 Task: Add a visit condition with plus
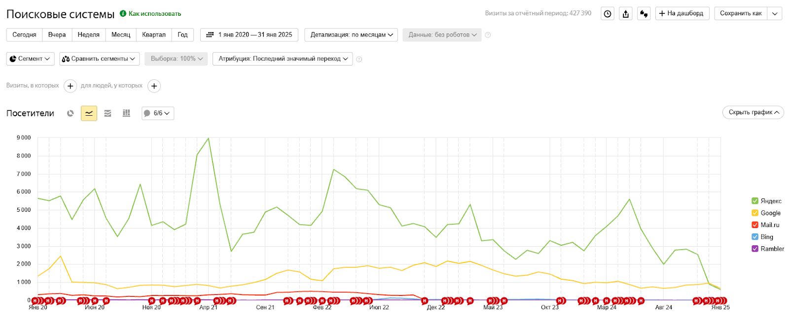(71, 86)
